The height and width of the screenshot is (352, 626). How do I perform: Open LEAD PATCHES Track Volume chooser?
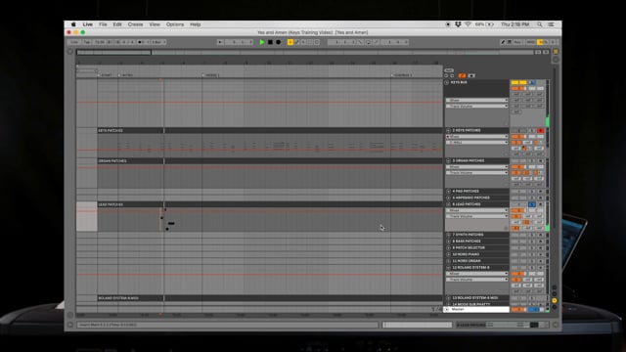point(476,216)
